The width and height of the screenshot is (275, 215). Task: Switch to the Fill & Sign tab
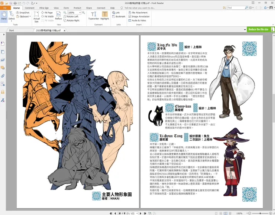click(x=44, y=8)
